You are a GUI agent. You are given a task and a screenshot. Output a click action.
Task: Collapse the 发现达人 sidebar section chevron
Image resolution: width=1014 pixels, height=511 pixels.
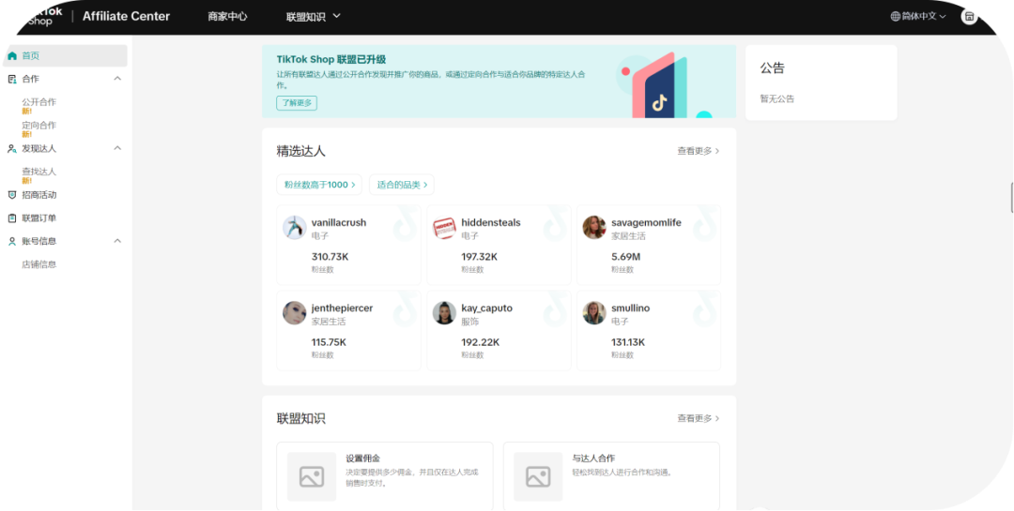pyautogui.click(x=117, y=148)
